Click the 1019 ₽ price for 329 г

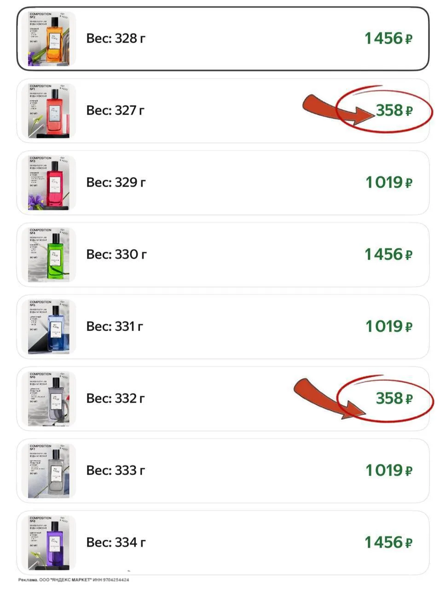(388, 183)
